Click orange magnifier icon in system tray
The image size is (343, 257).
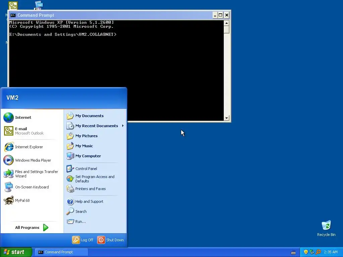coord(318,252)
